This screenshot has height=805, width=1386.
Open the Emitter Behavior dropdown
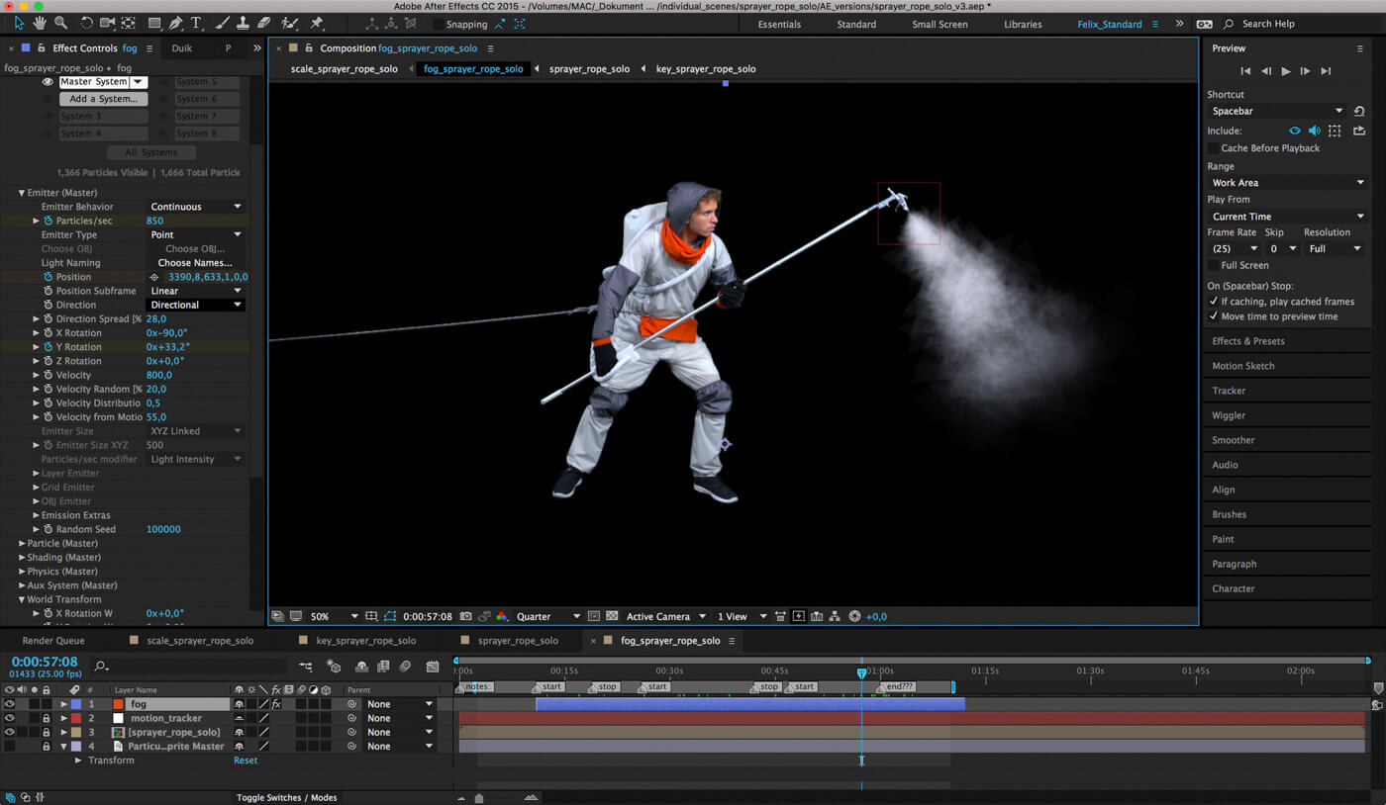click(x=195, y=207)
